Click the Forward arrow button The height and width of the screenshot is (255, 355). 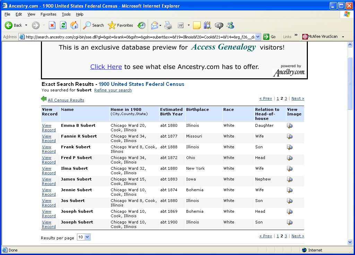tap(36, 25)
